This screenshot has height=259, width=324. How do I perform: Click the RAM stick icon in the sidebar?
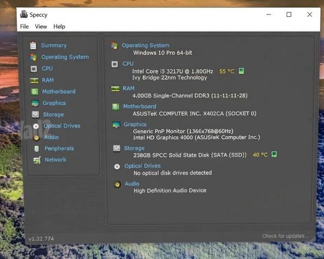click(x=34, y=80)
